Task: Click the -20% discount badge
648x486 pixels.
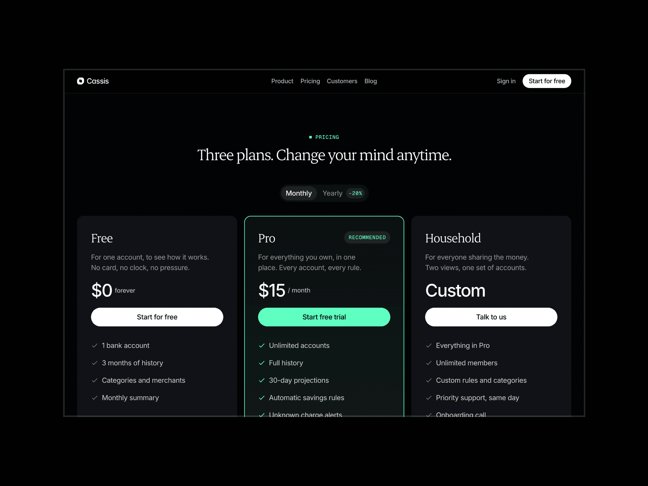Action: click(355, 193)
